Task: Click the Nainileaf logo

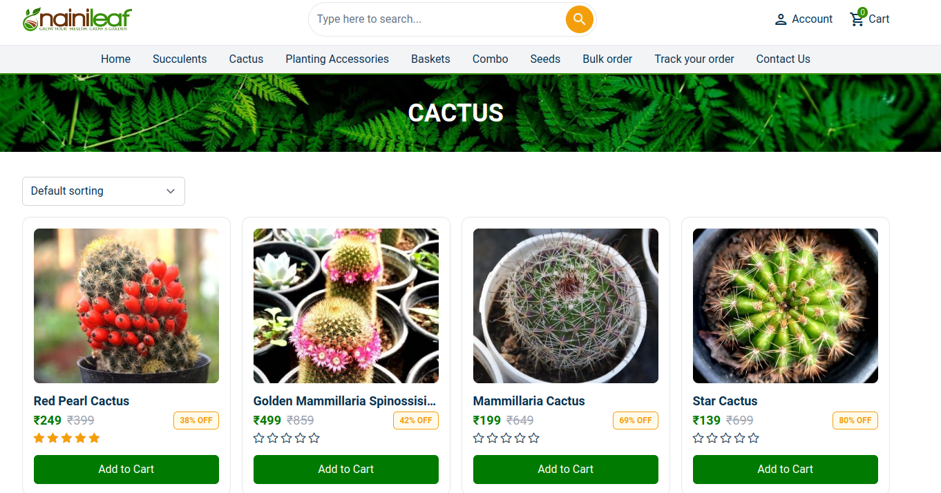Action: point(76,19)
